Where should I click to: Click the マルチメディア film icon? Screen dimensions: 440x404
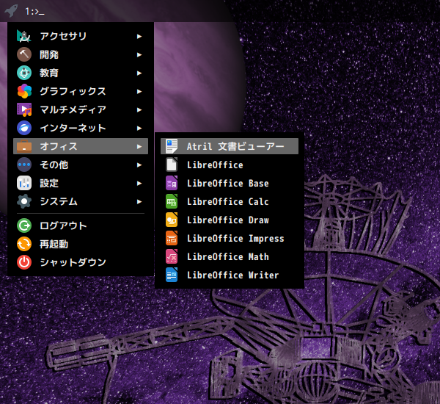point(24,109)
